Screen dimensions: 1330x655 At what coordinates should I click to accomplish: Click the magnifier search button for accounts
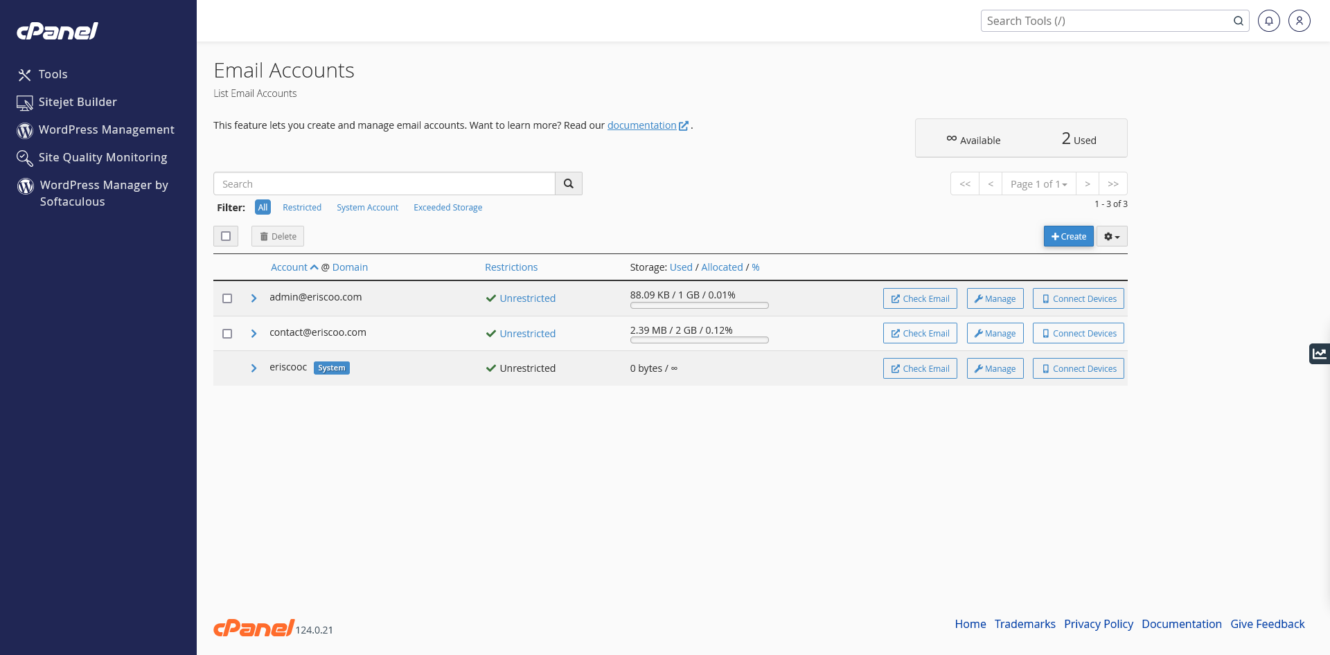click(568, 183)
